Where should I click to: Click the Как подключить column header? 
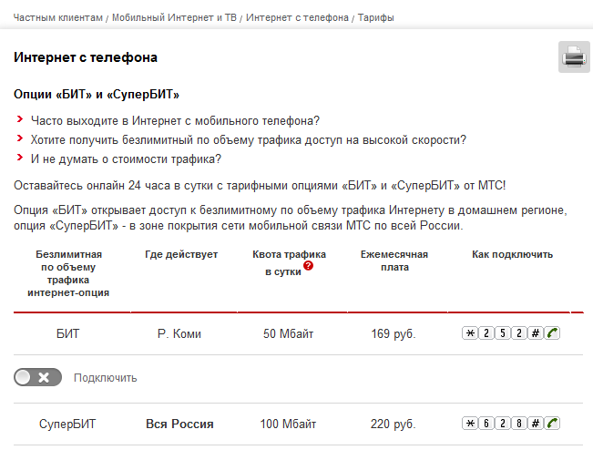pos(512,254)
